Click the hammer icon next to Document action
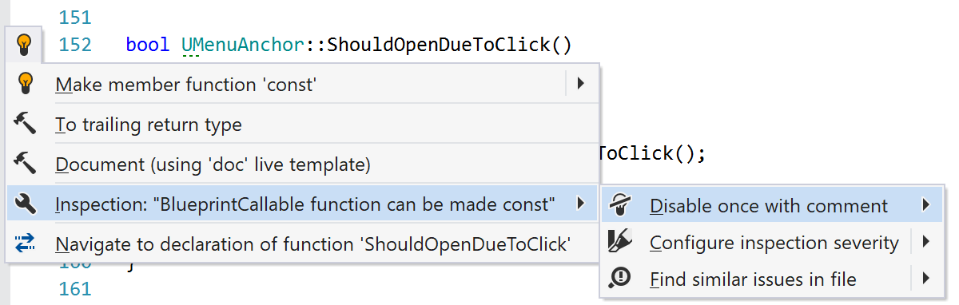This screenshot has height=305, width=959. click(26, 164)
